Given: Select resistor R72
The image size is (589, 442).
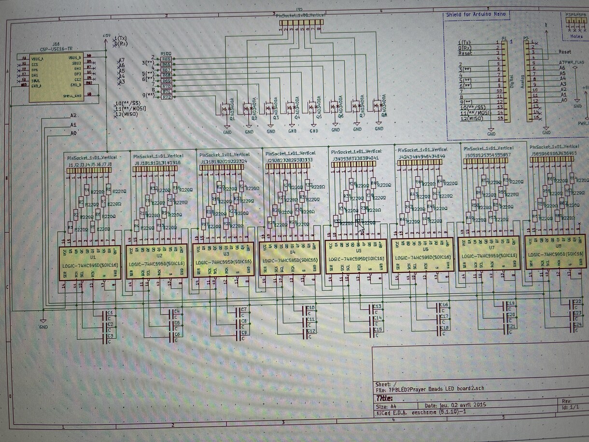Looking at the screenshot, I should (x=167, y=97).
